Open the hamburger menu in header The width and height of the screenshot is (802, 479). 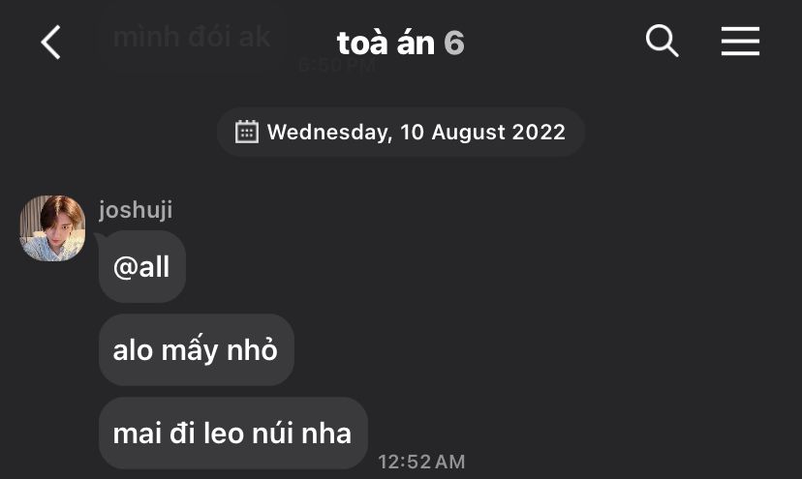point(740,41)
